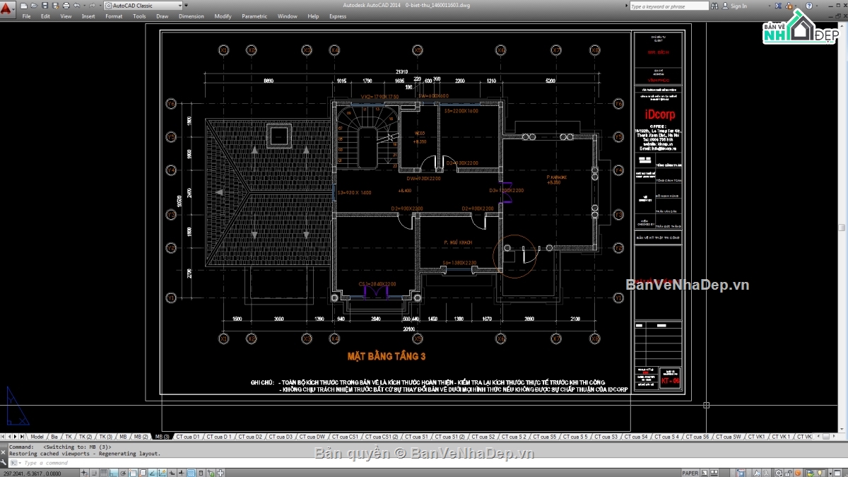Open the Edit menu
Screen dimensions: 848x477
45,16
